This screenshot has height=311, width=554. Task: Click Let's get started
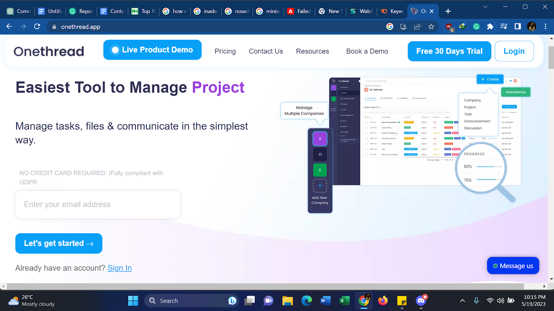click(x=59, y=243)
